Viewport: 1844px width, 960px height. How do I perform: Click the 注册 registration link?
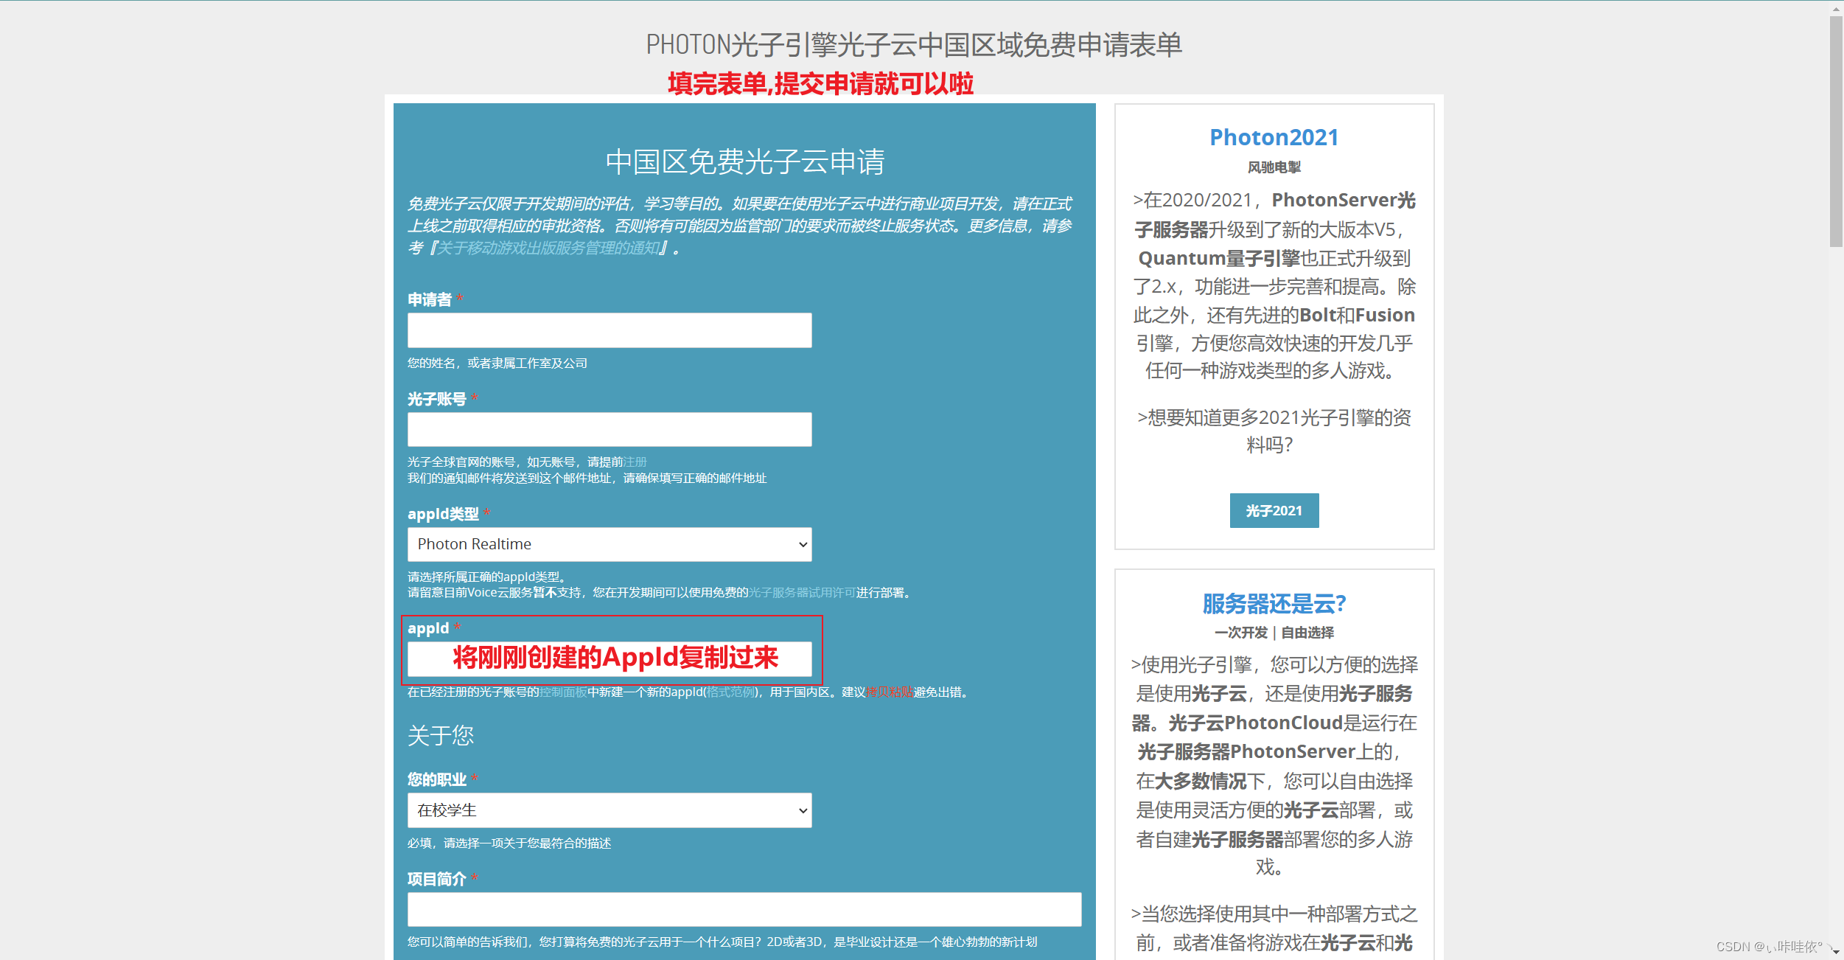point(635,462)
